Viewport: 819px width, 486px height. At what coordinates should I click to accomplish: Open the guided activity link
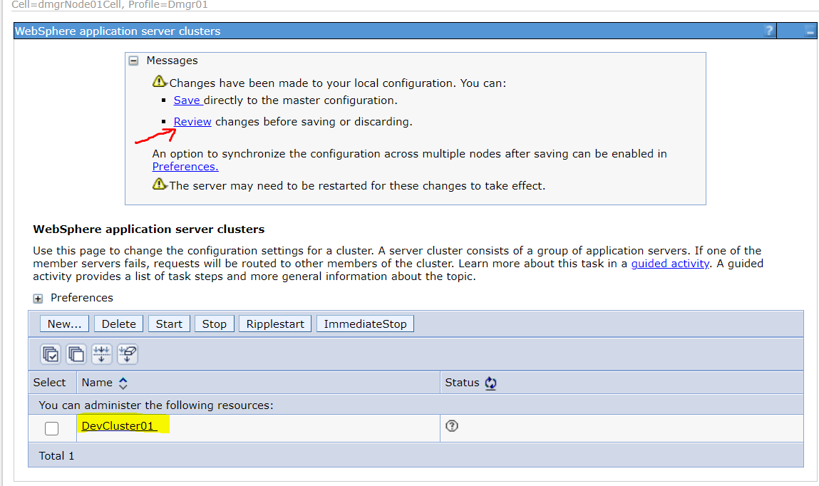[670, 264]
